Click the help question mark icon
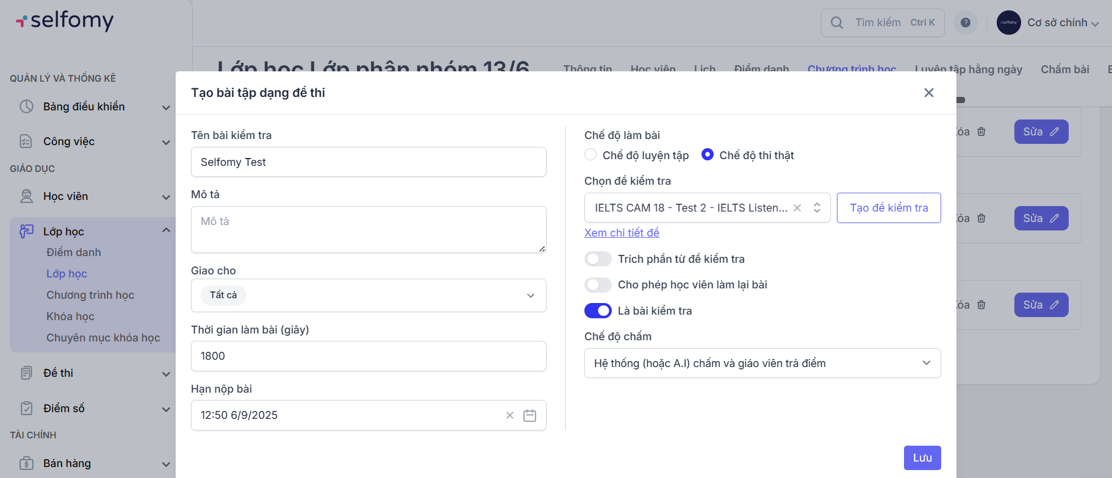 click(965, 23)
